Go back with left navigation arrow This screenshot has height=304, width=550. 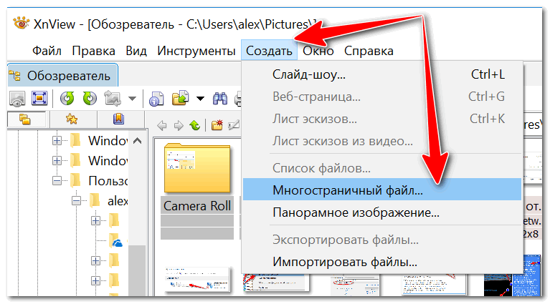point(162,125)
